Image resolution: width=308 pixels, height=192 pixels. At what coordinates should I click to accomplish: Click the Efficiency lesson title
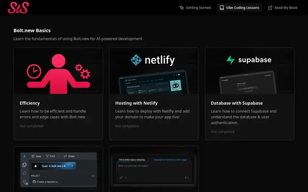pyautogui.click(x=30, y=103)
